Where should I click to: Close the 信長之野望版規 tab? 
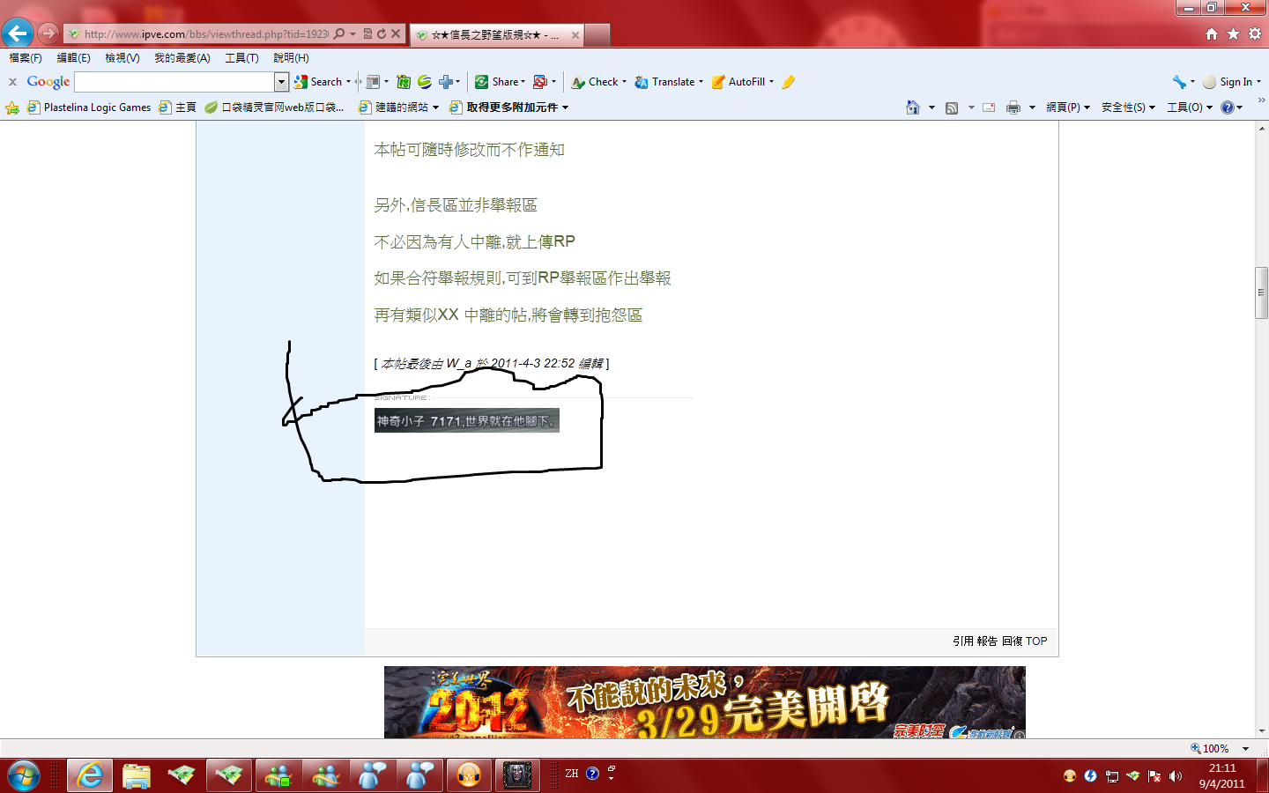click(575, 35)
